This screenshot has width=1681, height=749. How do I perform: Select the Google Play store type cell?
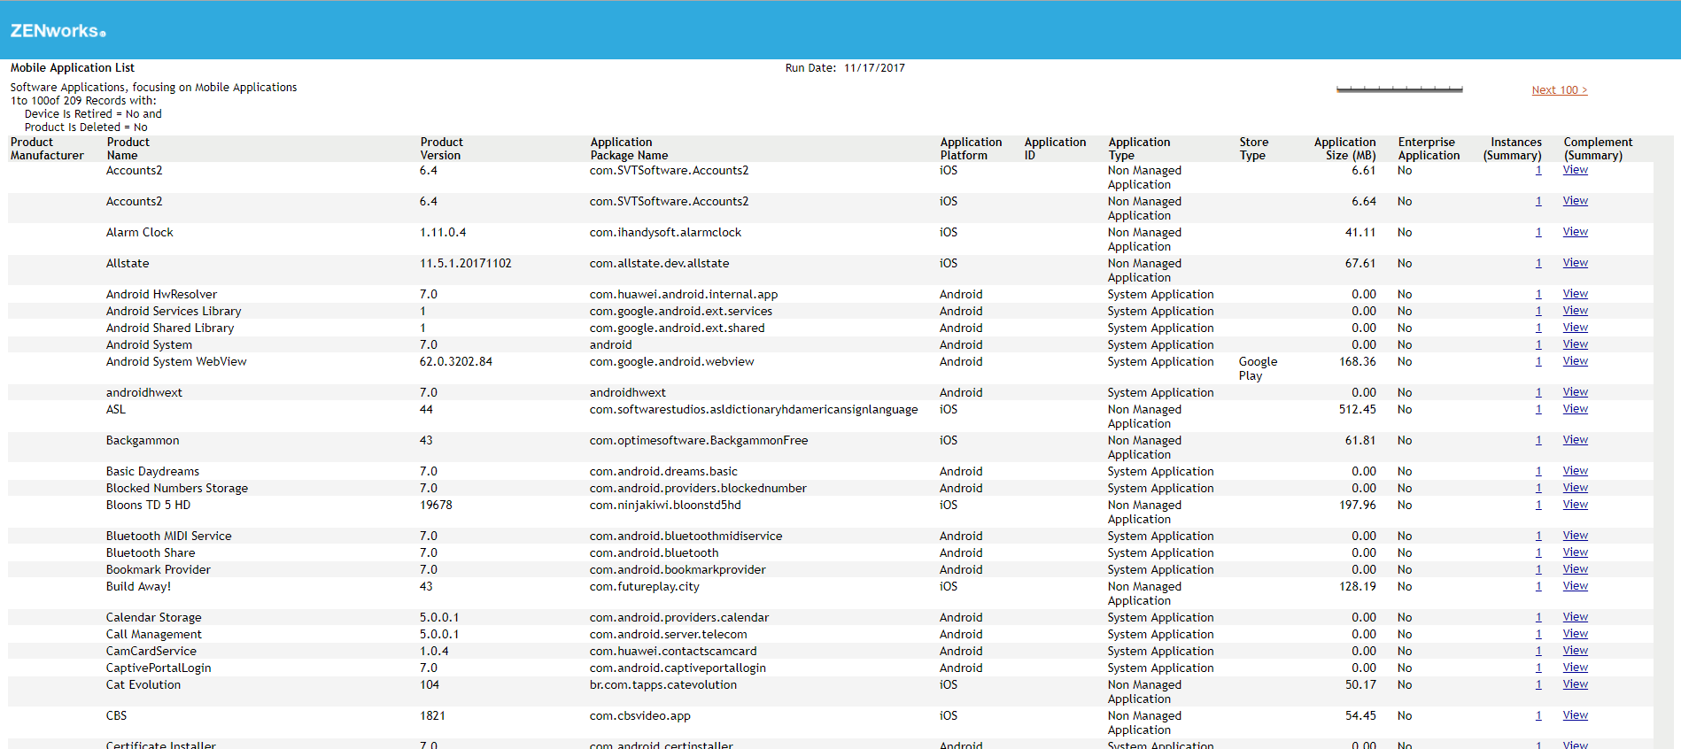[x=1258, y=368]
